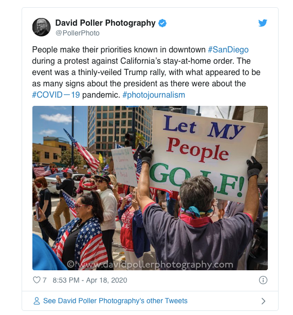Open the #SanDiego hashtag link
This screenshot has height=315, width=293.
point(228,50)
